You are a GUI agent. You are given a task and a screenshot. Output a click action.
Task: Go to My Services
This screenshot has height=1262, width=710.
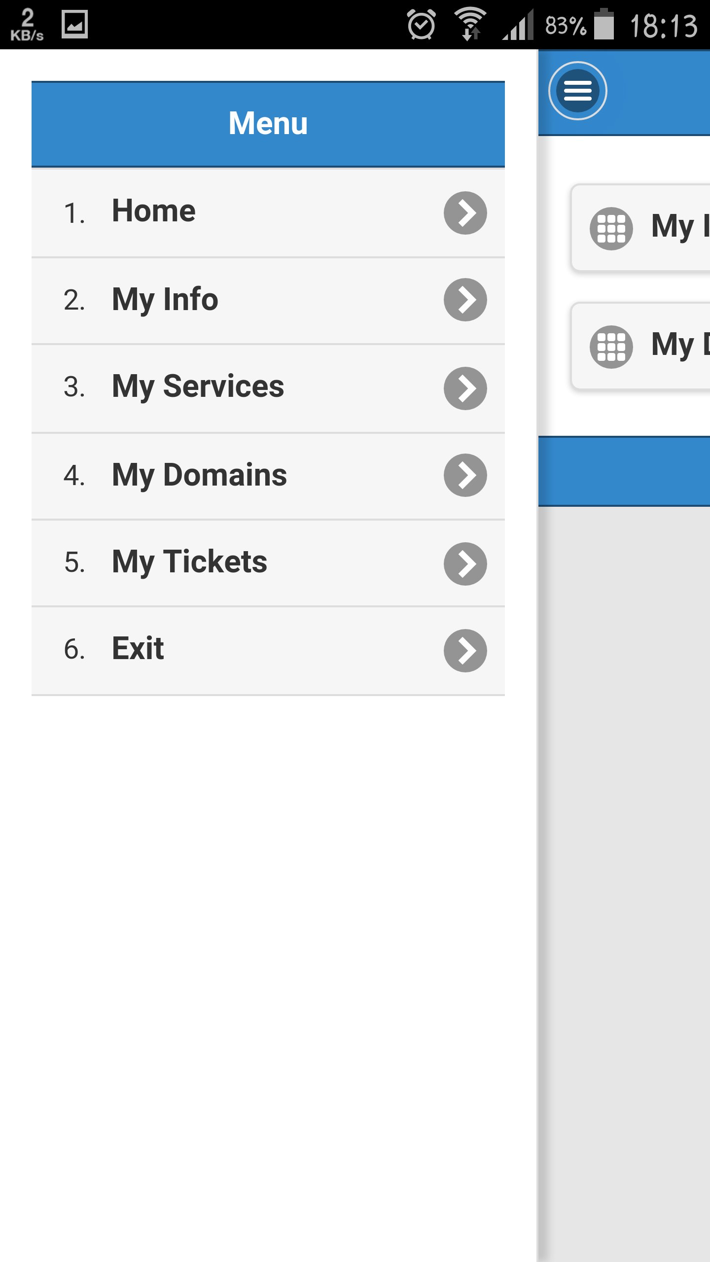point(198,387)
